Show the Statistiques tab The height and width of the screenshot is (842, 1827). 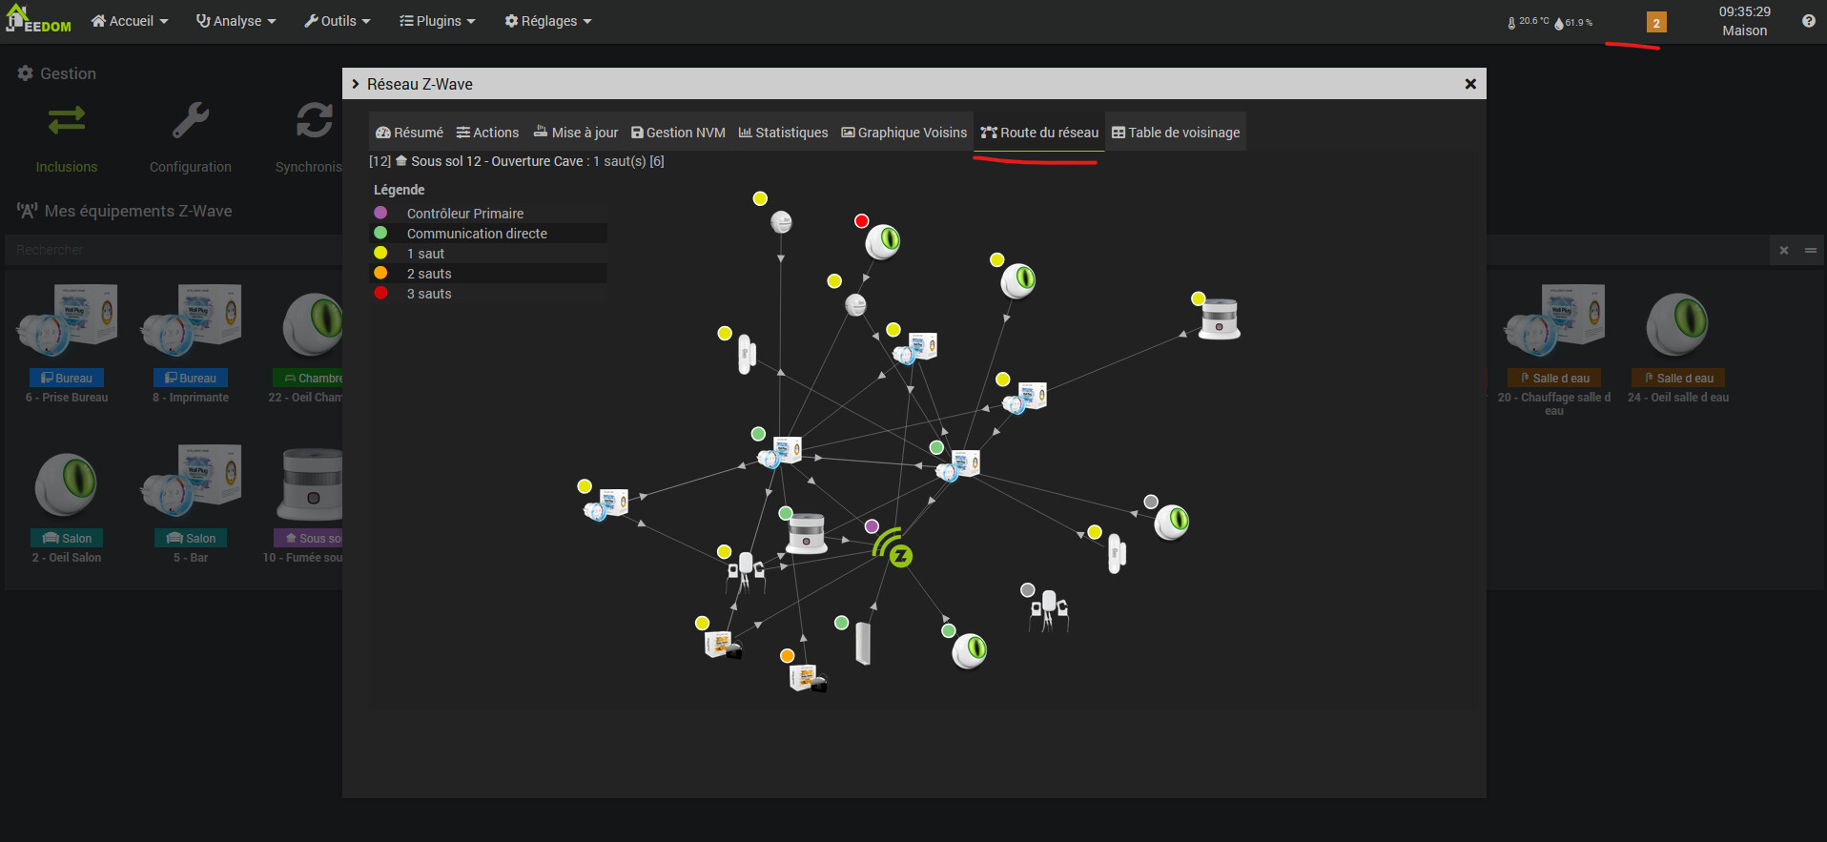pyautogui.click(x=783, y=133)
